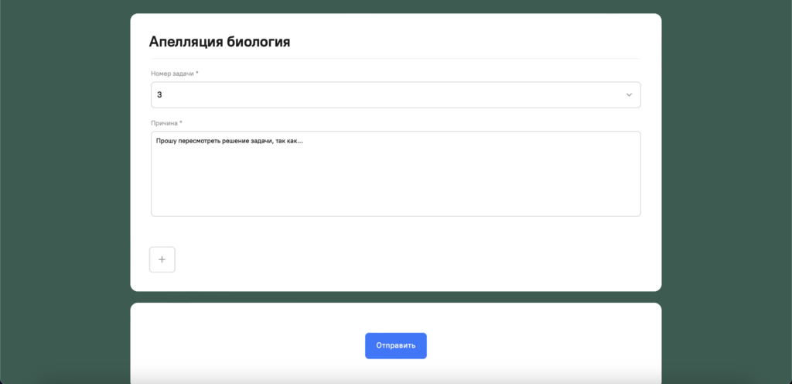792x384 pixels.
Task: Click the word 'Апелляция' in the form title
Action: [185, 42]
